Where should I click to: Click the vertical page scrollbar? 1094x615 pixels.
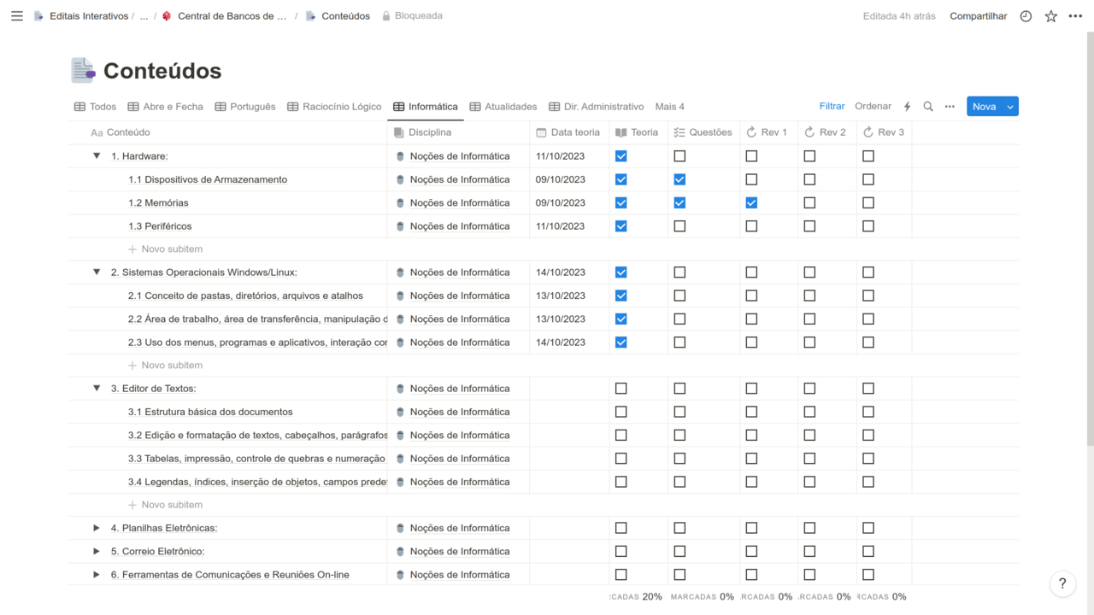coord(1089,239)
